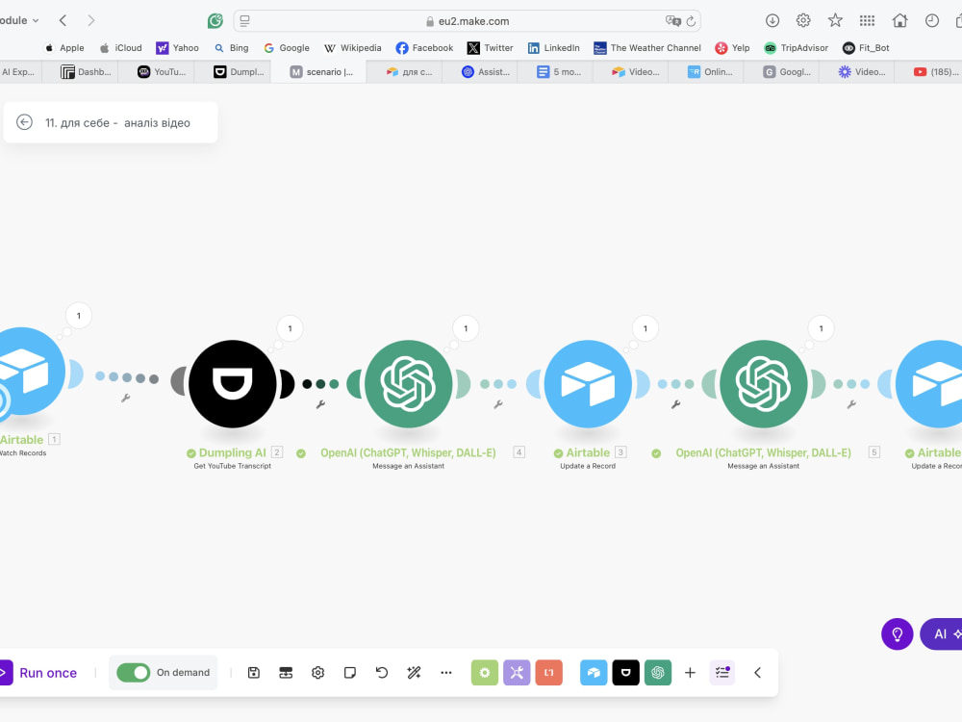The image size is (962, 722).
Task: Collapse the toolbar with the left chevron
Action: [758, 673]
